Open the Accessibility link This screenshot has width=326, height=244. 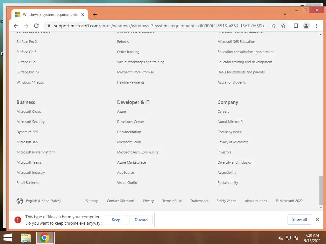pyautogui.click(x=227, y=173)
